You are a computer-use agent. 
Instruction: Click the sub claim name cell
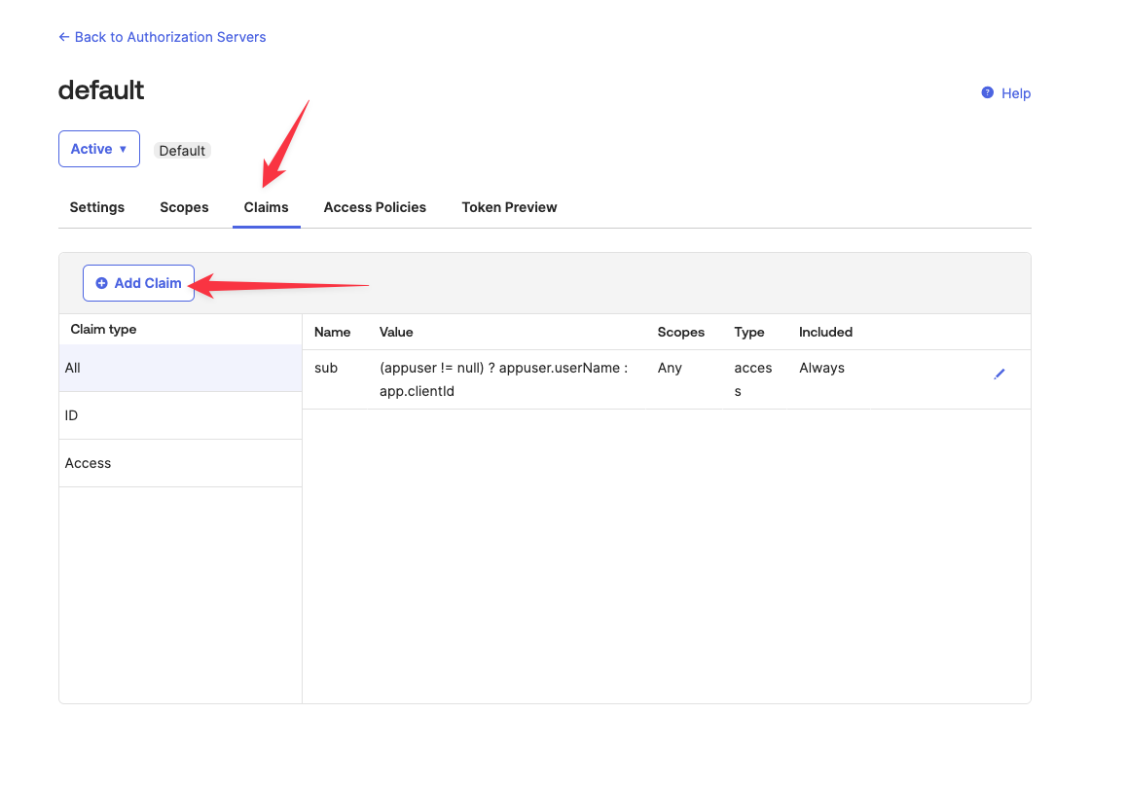326,368
